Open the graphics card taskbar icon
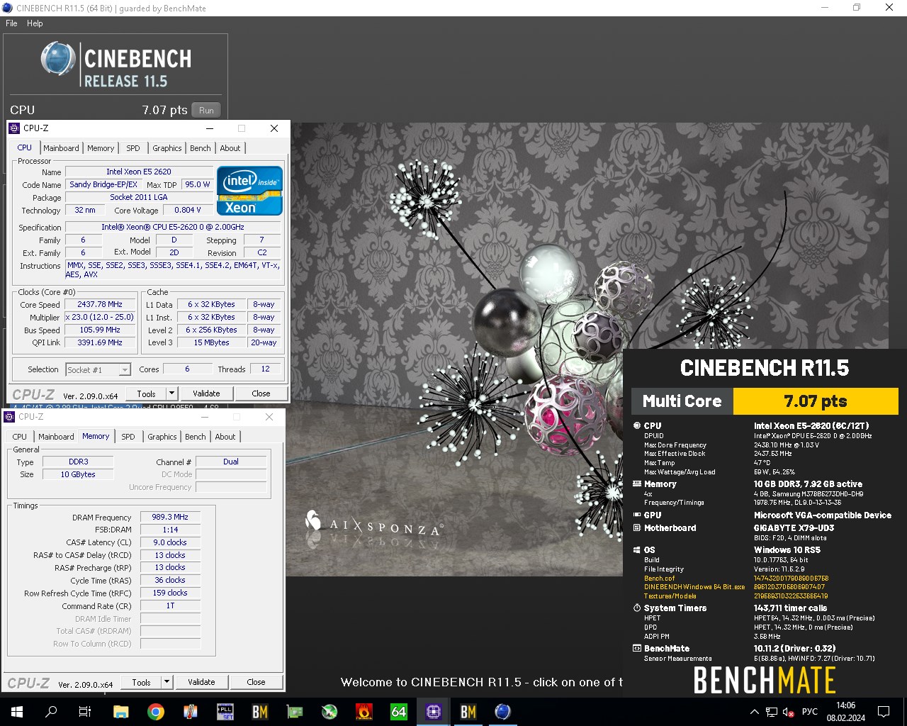Screen dimensions: 907x726 pyautogui.click(x=295, y=711)
